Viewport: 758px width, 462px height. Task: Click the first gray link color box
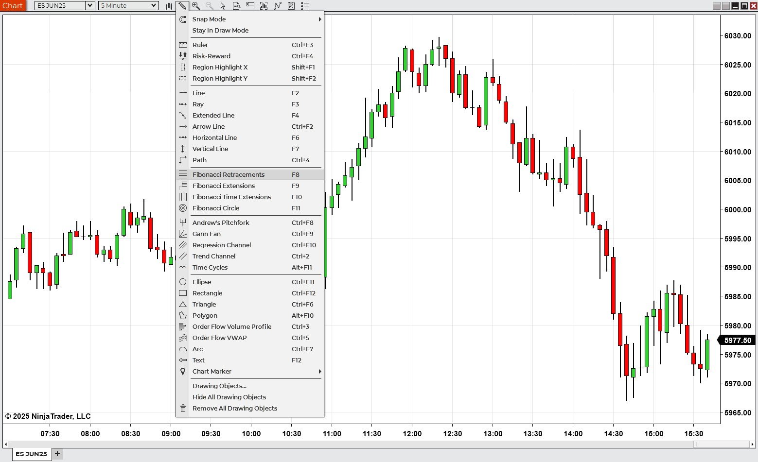tap(717, 6)
